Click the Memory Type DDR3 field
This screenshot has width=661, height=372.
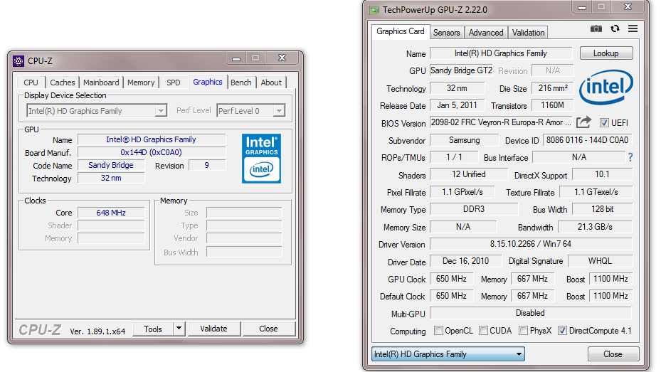474,209
